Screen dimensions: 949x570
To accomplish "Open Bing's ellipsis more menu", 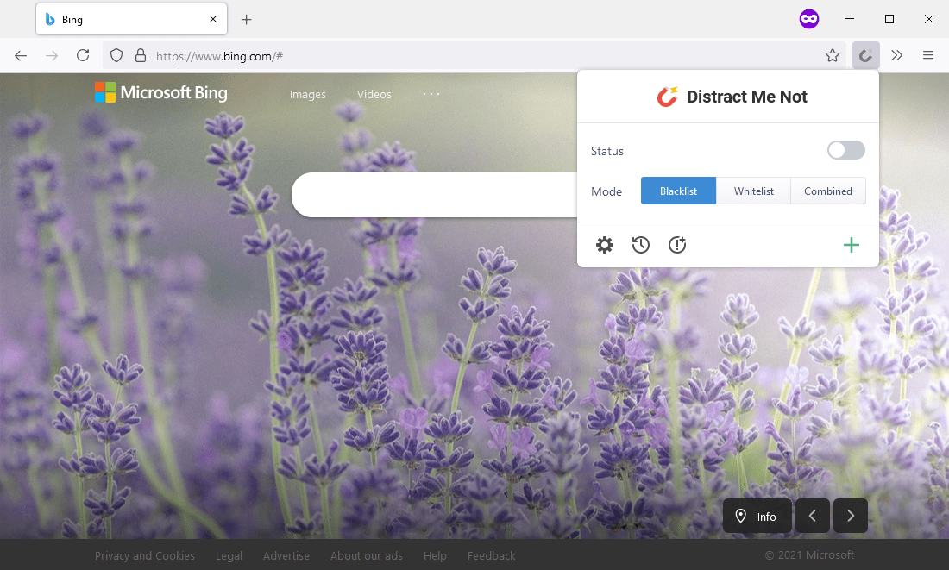I will click(x=431, y=94).
